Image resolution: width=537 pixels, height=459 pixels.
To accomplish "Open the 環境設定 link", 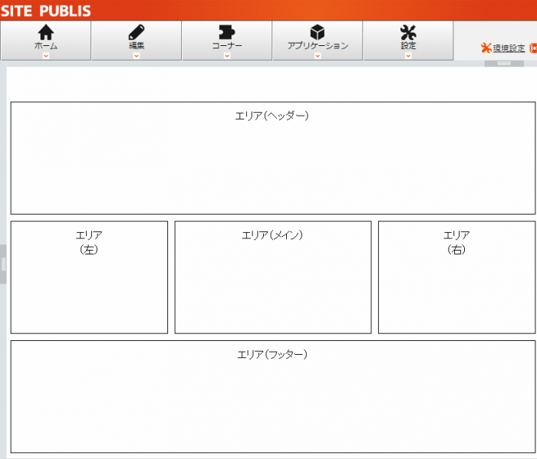I will [x=509, y=48].
